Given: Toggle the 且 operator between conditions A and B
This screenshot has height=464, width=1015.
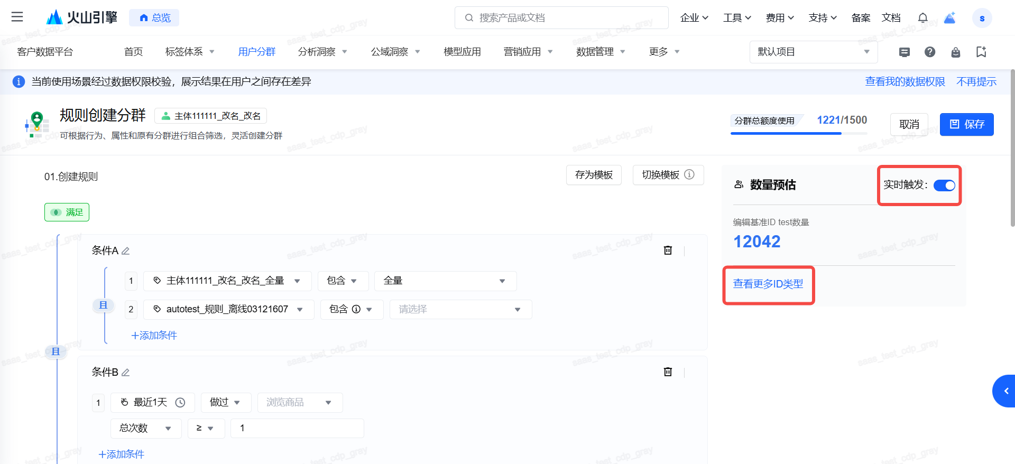Looking at the screenshot, I should pos(56,352).
